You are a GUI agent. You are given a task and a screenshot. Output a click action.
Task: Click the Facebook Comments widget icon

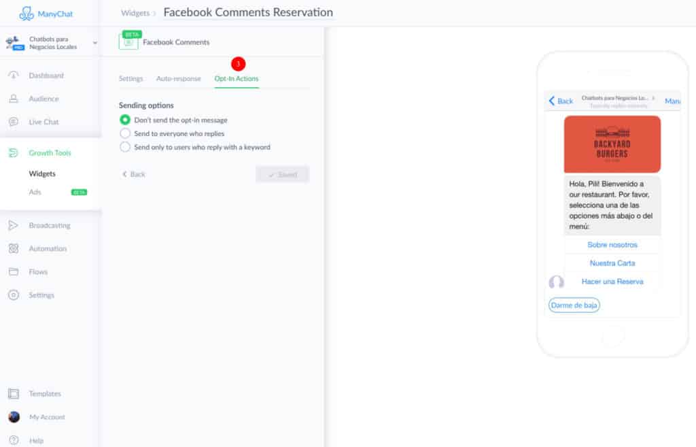coord(128,42)
